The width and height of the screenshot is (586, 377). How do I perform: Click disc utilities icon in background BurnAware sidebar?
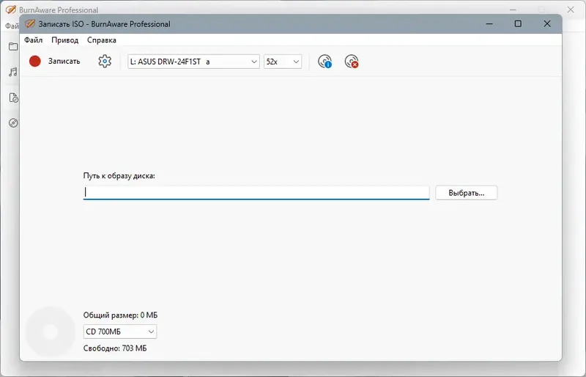point(13,123)
